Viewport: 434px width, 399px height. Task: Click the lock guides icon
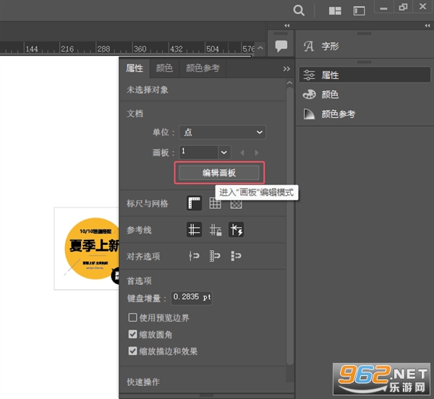215,230
